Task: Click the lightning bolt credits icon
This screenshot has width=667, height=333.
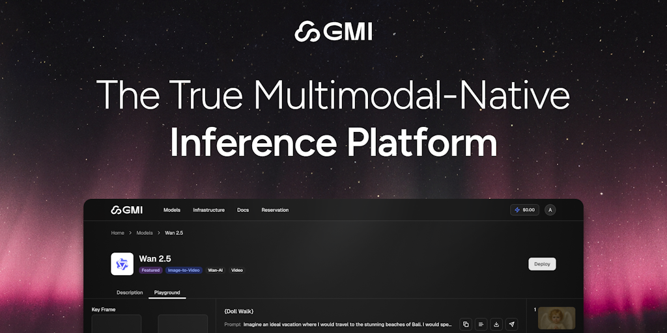Action: [x=517, y=210]
